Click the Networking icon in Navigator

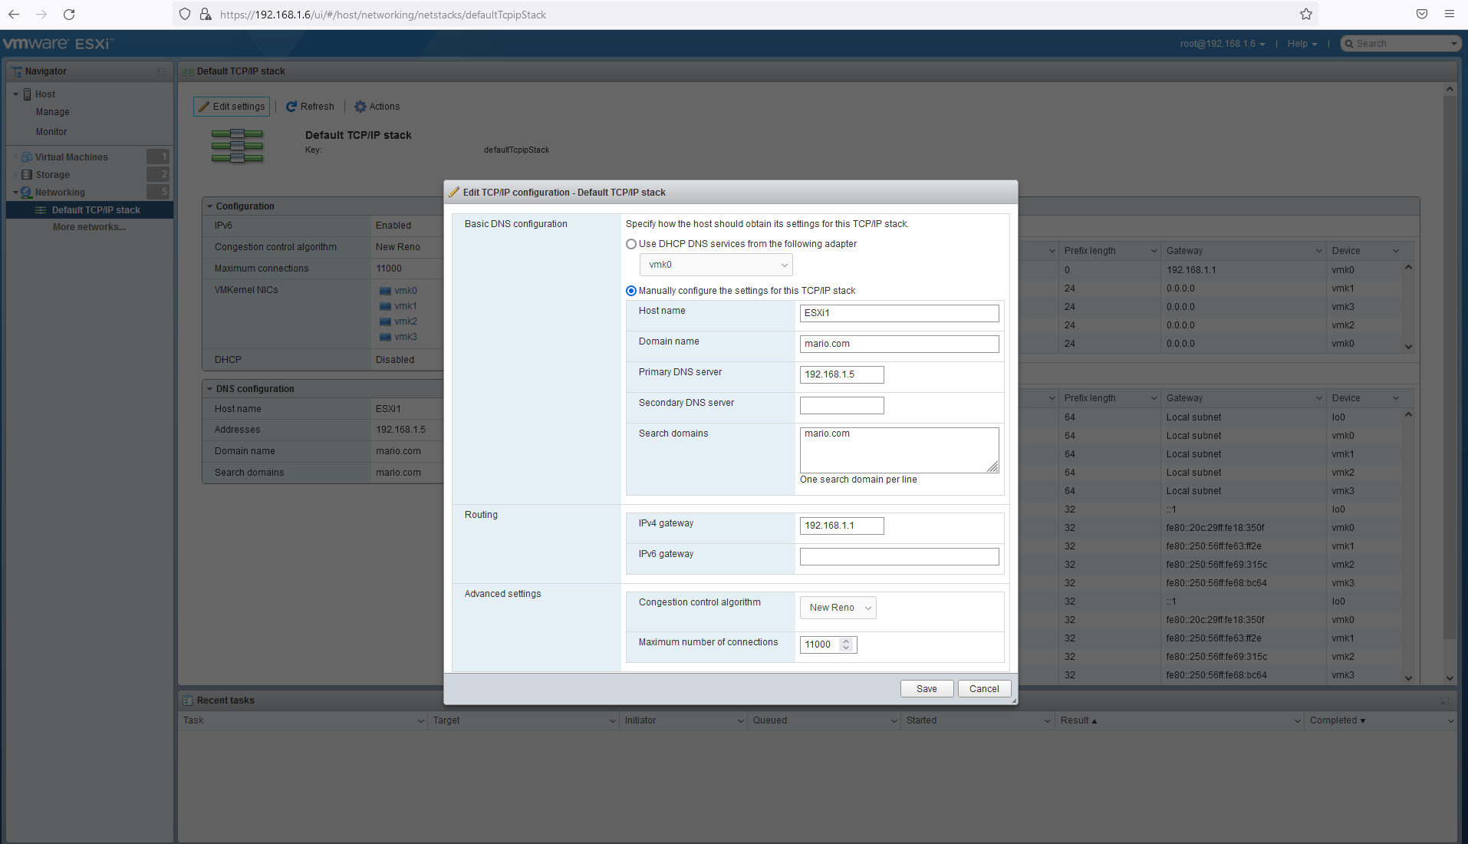pos(27,193)
